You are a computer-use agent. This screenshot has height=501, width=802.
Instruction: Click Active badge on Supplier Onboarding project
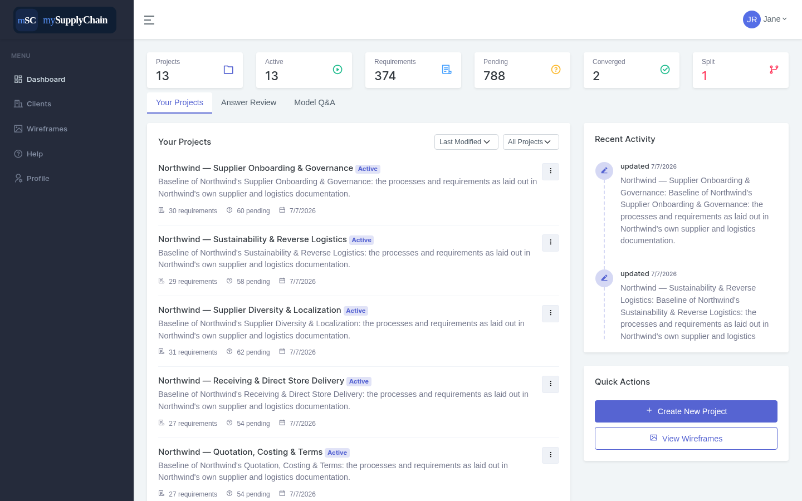pyautogui.click(x=368, y=169)
